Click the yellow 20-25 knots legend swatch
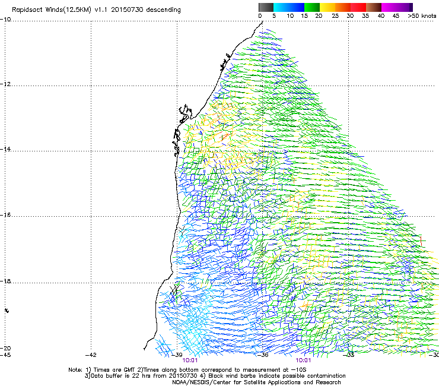The height and width of the screenshot is (386, 439). tap(327, 7)
